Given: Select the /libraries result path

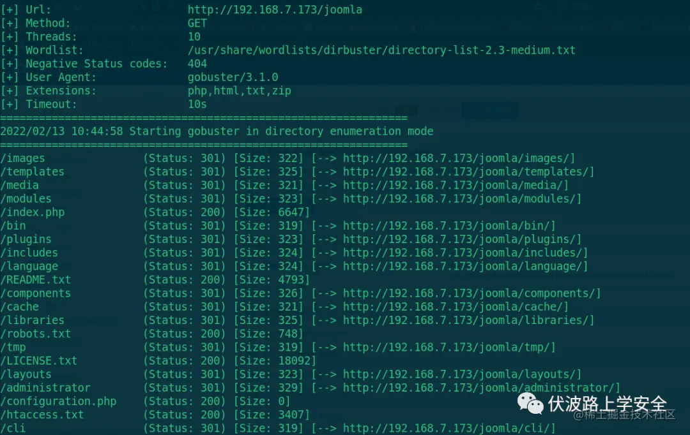Looking at the screenshot, I should click(x=32, y=320).
